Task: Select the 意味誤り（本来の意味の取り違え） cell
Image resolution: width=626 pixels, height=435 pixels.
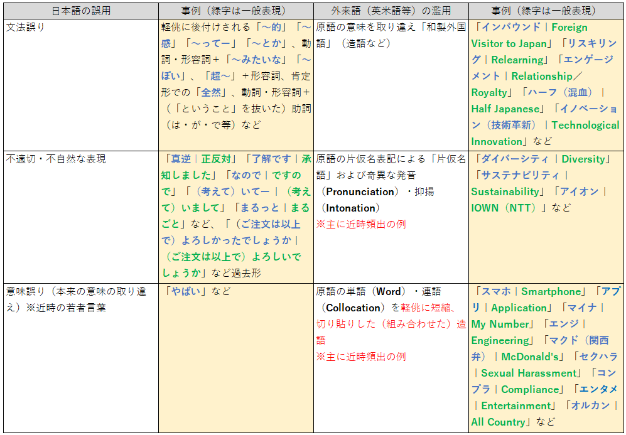Action: point(80,357)
